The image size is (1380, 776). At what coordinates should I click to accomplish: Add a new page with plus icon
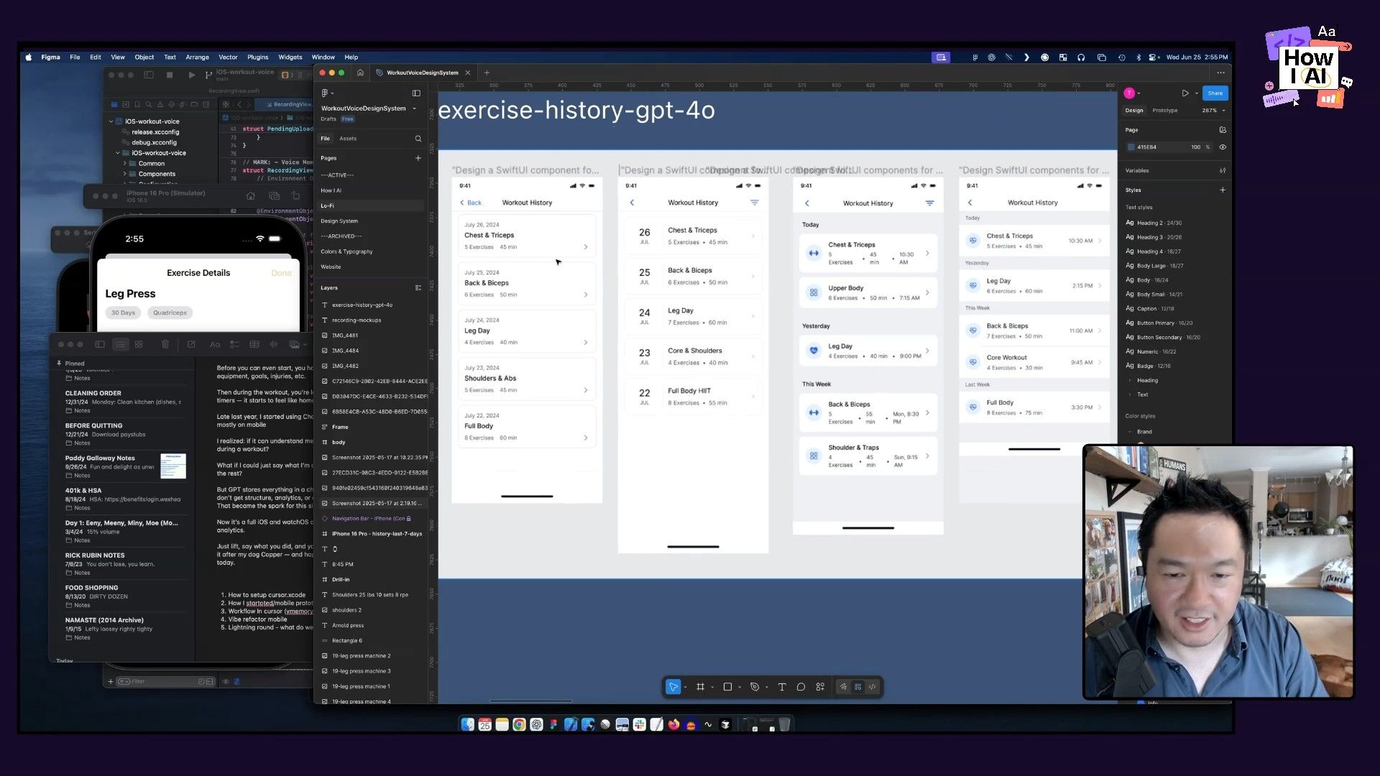[418, 158]
